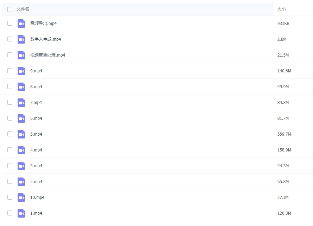Click the 4.mp4 file name
The image size is (313, 226).
coord(36,150)
